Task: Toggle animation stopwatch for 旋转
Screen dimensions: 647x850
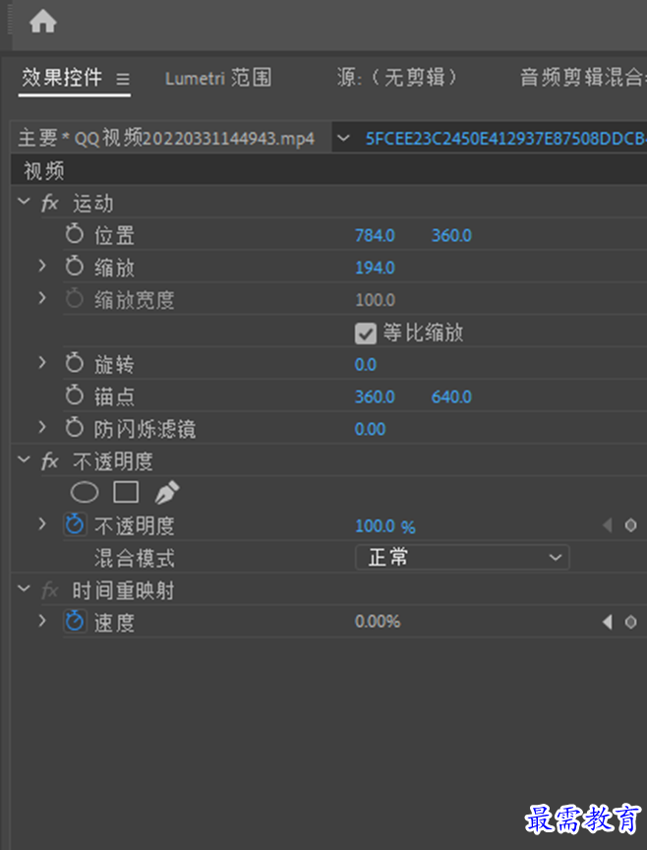Action: pyautogui.click(x=75, y=363)
